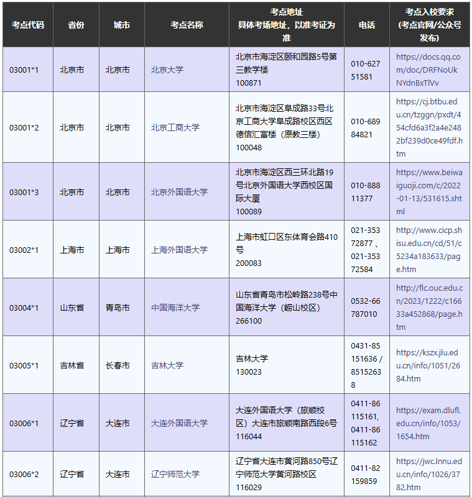Image resolution: width=472 pixels, height=497 pixels.
Task: Select test center code 03002*1
Action: (24, 250)
